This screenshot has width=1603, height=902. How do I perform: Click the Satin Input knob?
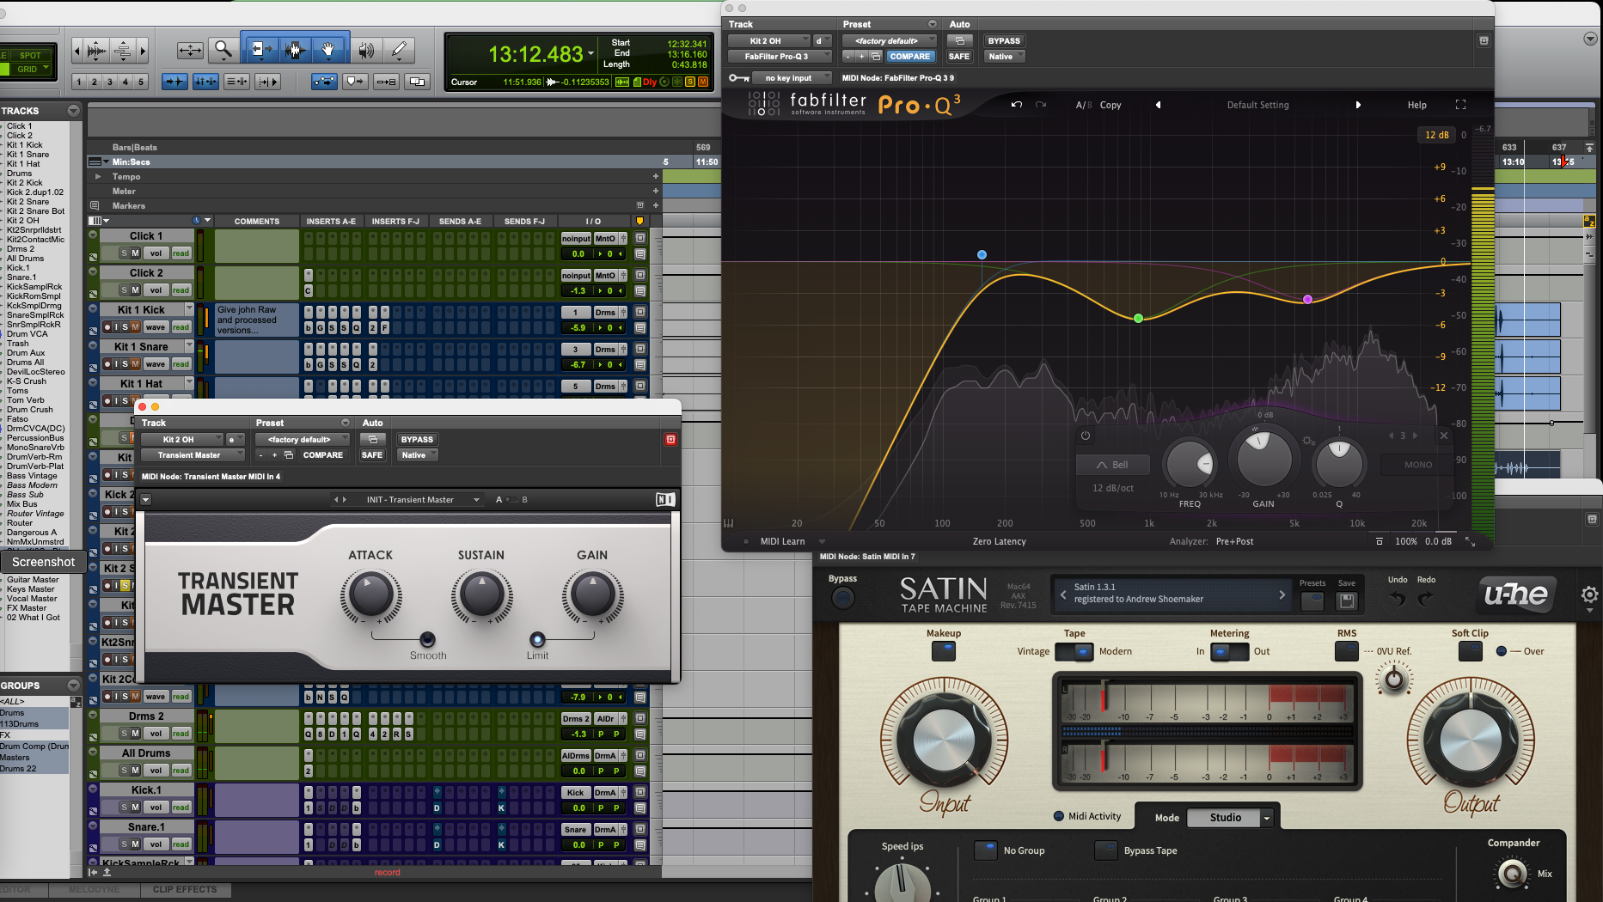point(944,740)
